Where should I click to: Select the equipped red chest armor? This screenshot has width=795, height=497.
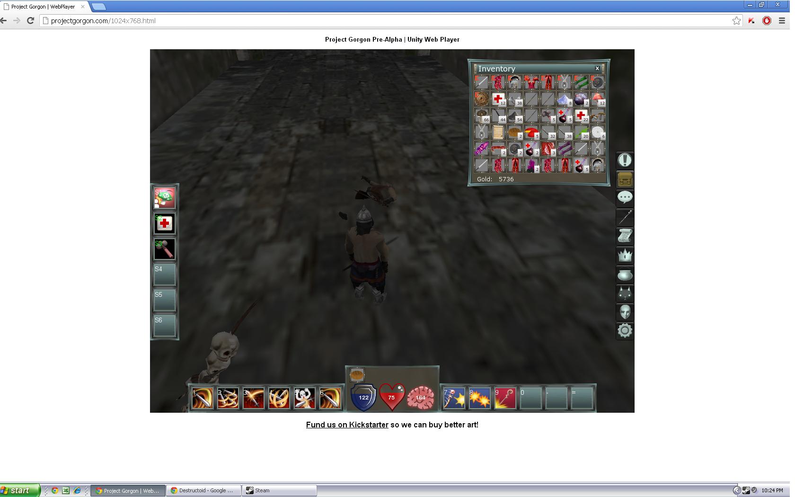[531, 82]
